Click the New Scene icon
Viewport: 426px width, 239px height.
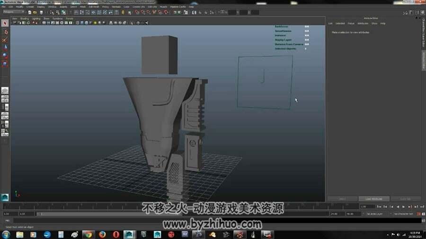29,12
